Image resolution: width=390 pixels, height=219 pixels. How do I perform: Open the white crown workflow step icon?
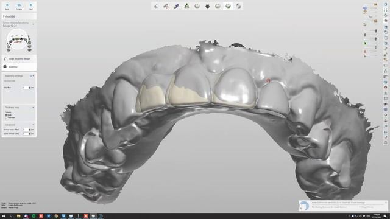click(197, 6)
